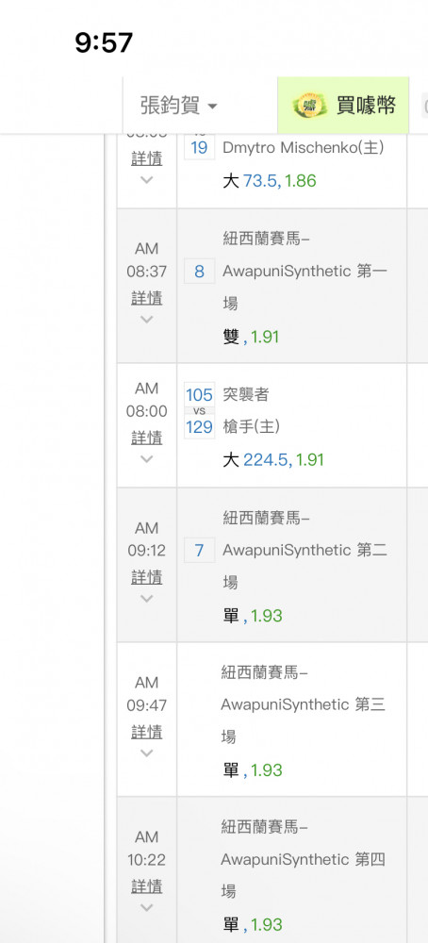428x943 pixels.
Task: Open the 買噓幣 purchase tab
Action: (x=343, y=106)
